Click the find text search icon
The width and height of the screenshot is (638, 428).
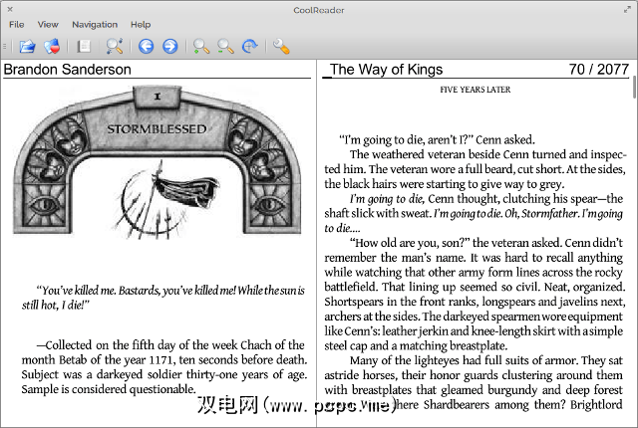point(115,47)
